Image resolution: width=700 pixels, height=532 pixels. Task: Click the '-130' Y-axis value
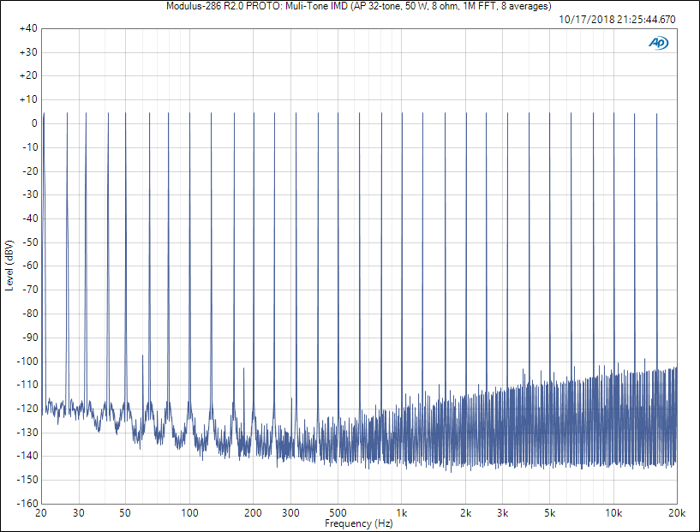pyautogui.click(x=27, y=433)
